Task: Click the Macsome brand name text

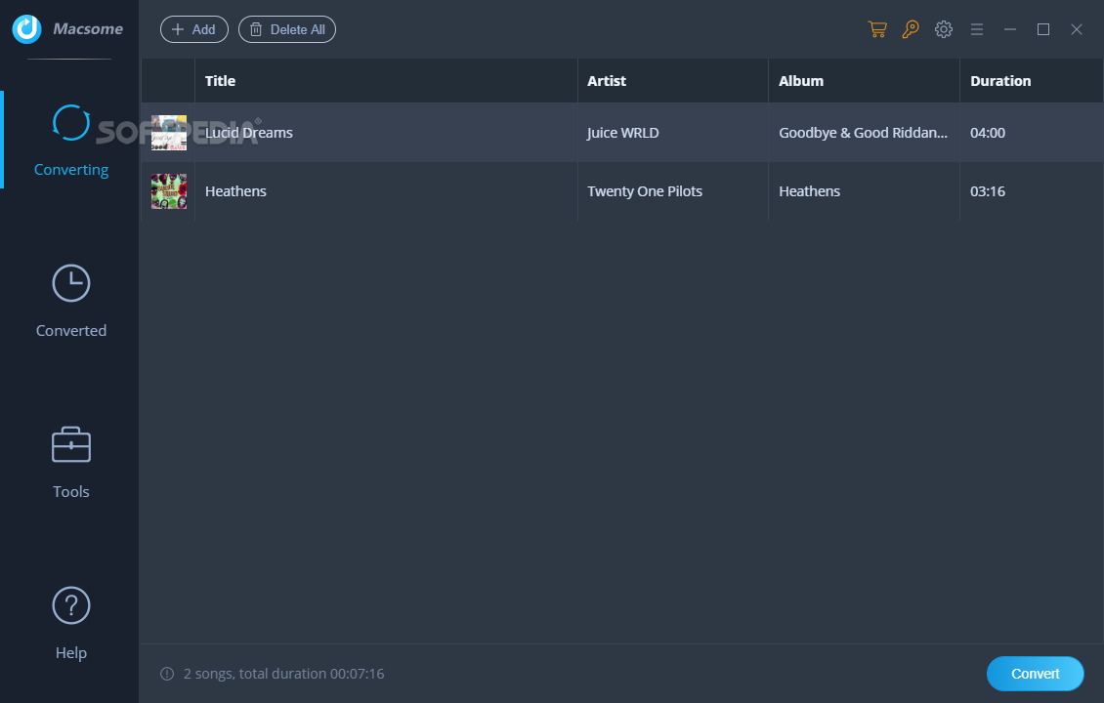Action: (88, 29)
